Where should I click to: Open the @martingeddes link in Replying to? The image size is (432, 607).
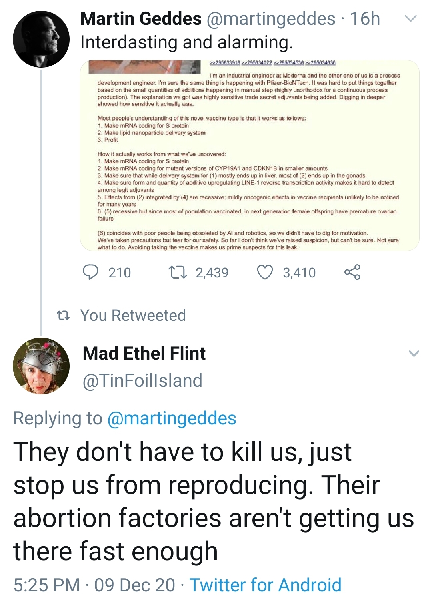coord(172,418)
